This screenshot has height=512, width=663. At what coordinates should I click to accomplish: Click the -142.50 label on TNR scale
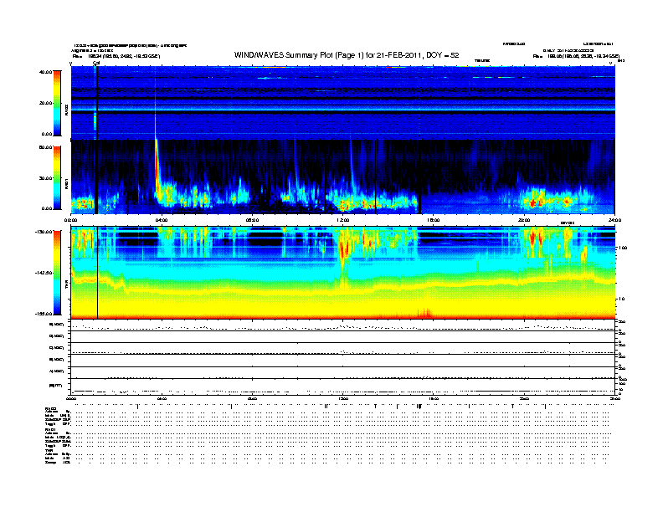(x=44, y=273)
